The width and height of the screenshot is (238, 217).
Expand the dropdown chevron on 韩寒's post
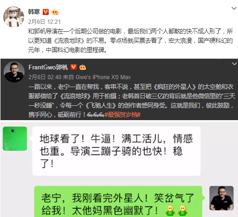[234, 8]
